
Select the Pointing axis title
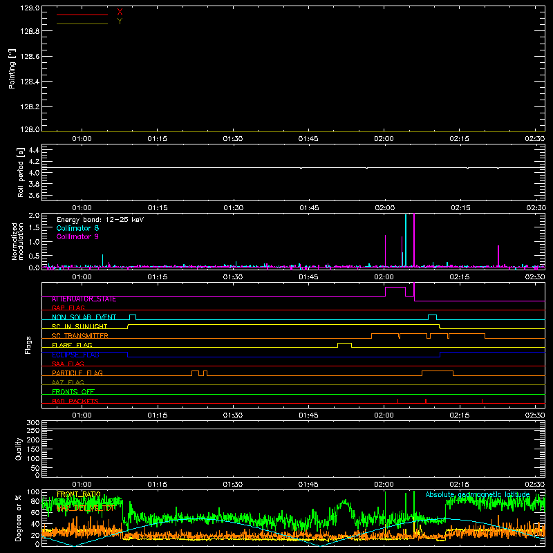pos(12,69)
